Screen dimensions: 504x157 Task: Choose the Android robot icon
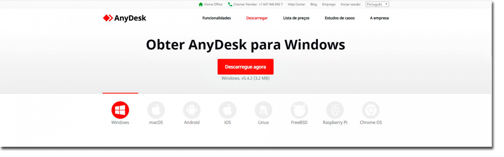pos(192,110)
